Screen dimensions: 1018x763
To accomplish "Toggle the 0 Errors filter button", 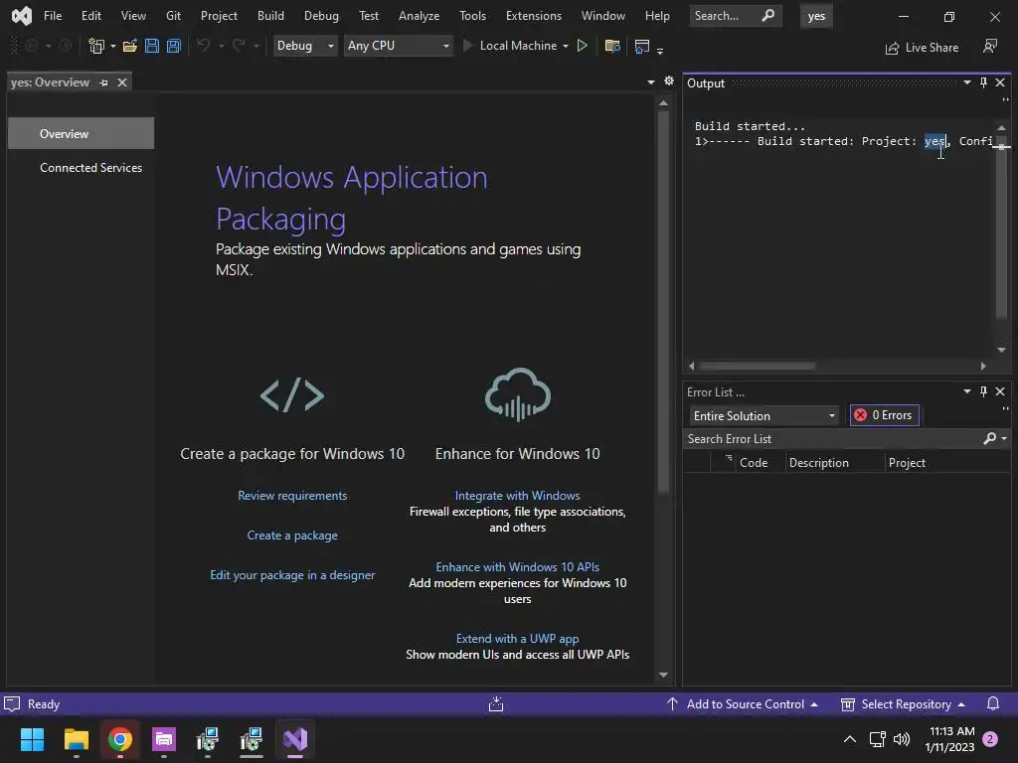I will [x=884, y=415].
